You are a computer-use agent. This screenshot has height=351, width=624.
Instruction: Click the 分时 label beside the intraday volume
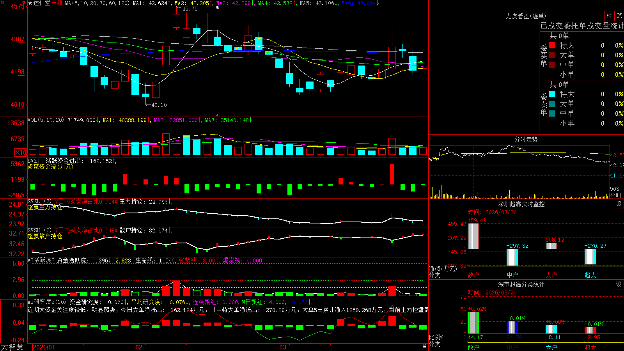coord(616,195)
